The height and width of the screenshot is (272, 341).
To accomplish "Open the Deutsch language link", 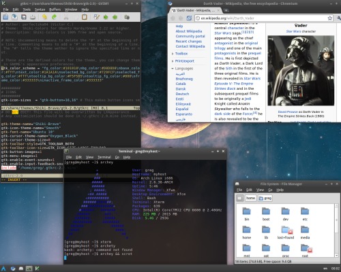I will pos(182,94).
